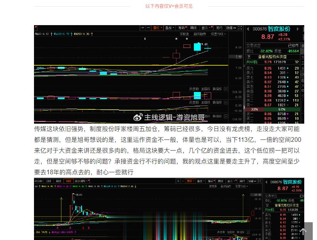The image size is (317, 240).
Task: Click the 换指标 swap-indicator icon
Action: pos(217,89)
